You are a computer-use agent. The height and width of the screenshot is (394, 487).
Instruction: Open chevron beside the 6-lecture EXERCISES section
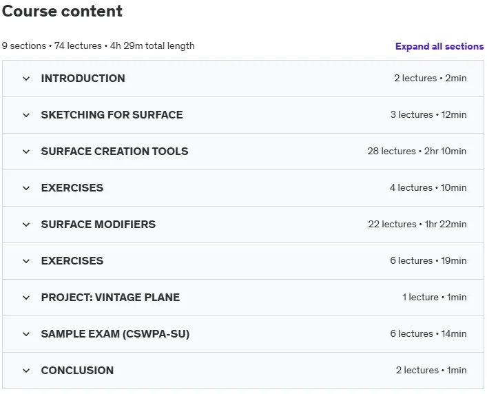click(x=26, y=261)
